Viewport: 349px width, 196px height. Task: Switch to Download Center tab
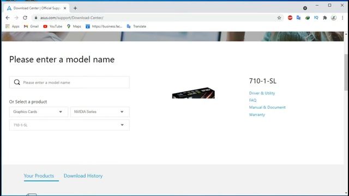point(37,8)
